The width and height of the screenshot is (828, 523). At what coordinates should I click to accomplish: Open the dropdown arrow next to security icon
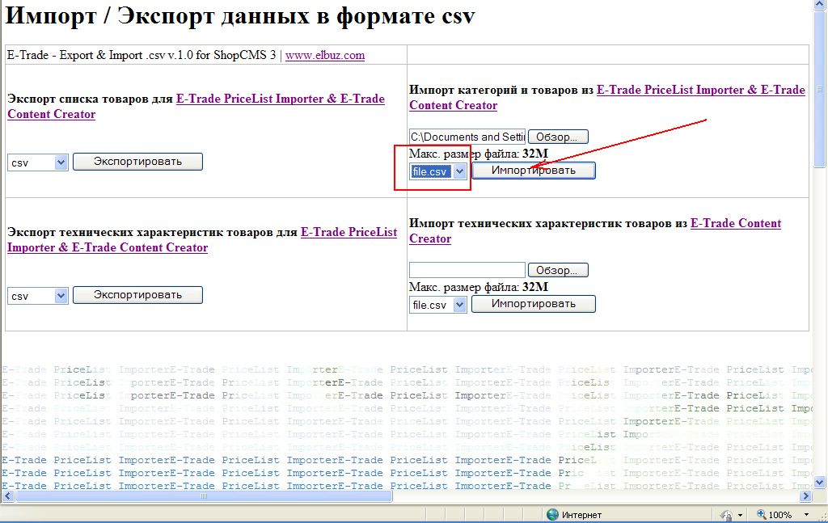pyautogui.click(x=741, y=515)
